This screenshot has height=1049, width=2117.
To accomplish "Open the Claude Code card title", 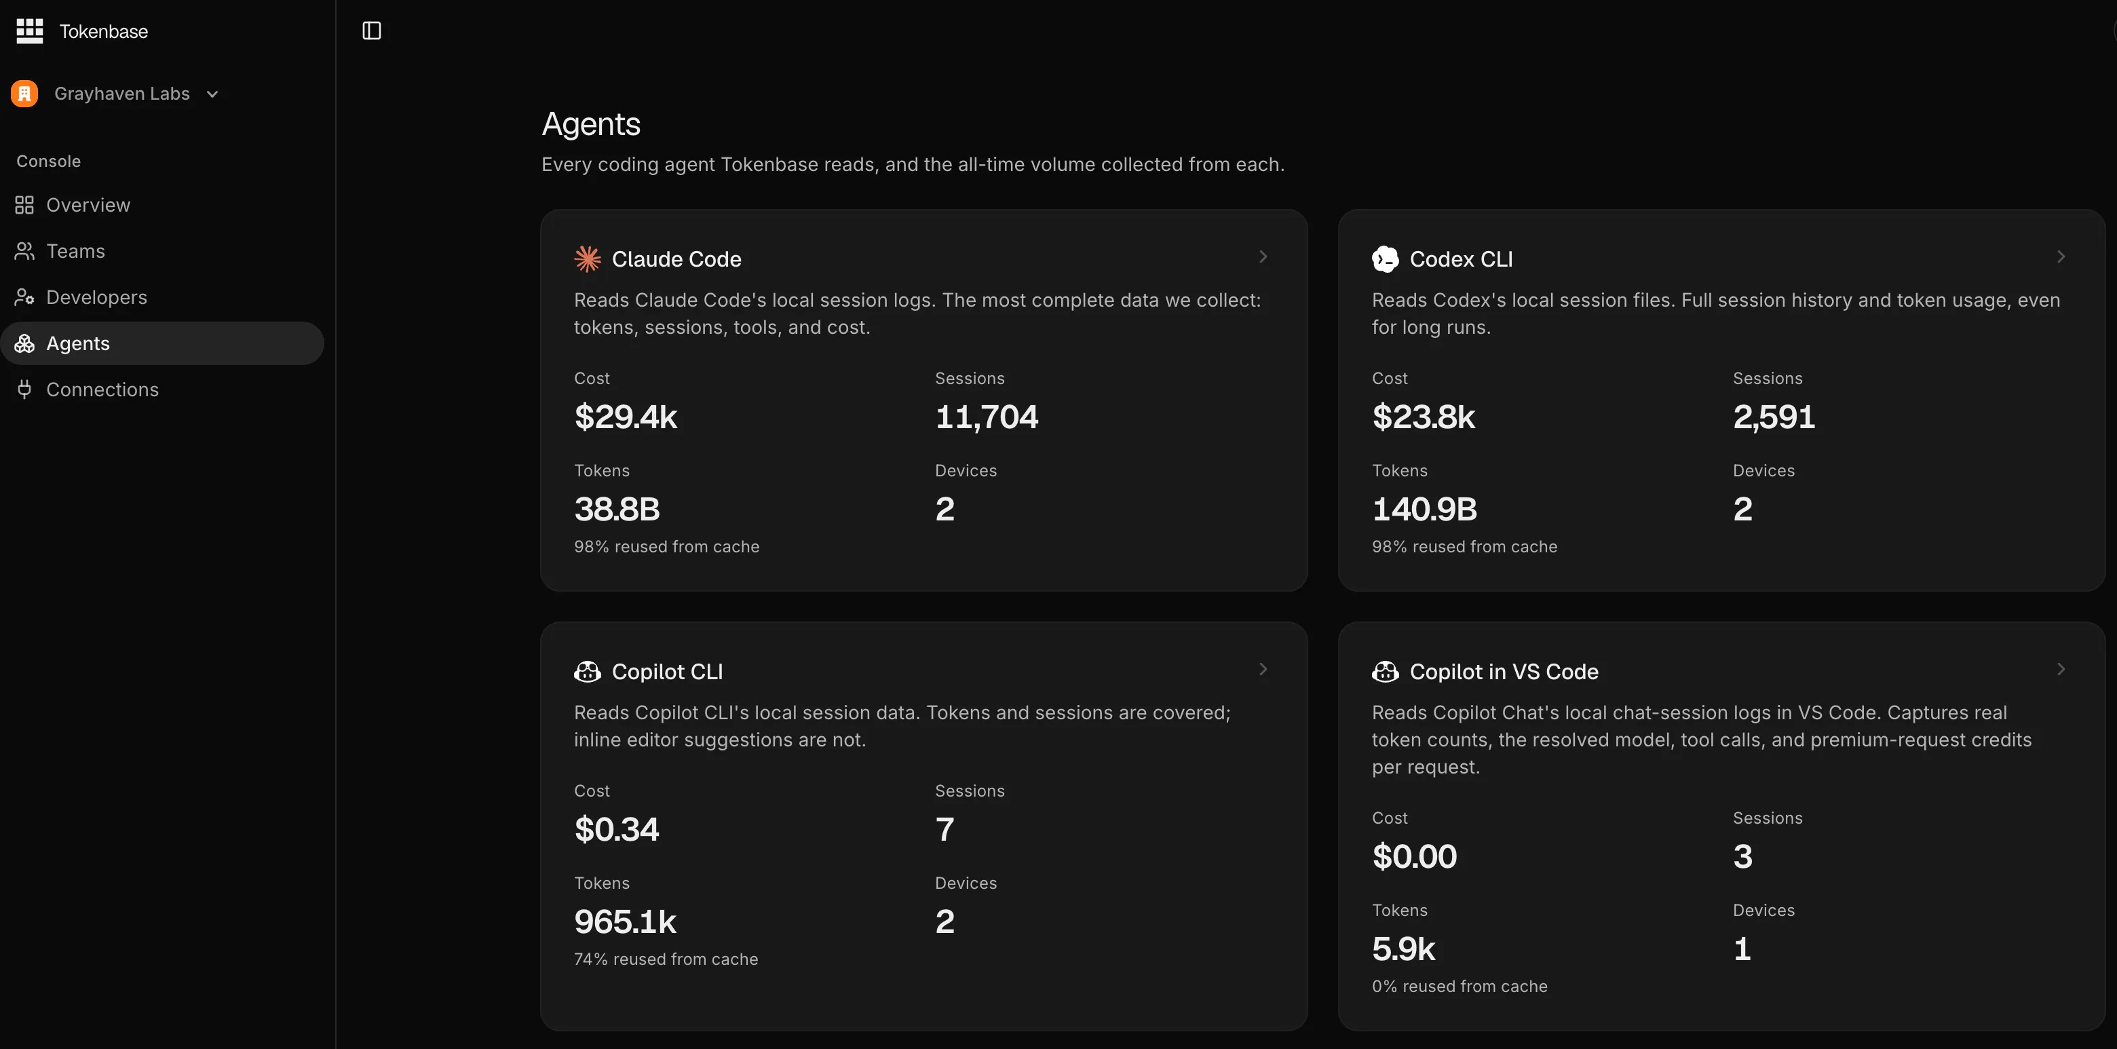I will (676, 259).
